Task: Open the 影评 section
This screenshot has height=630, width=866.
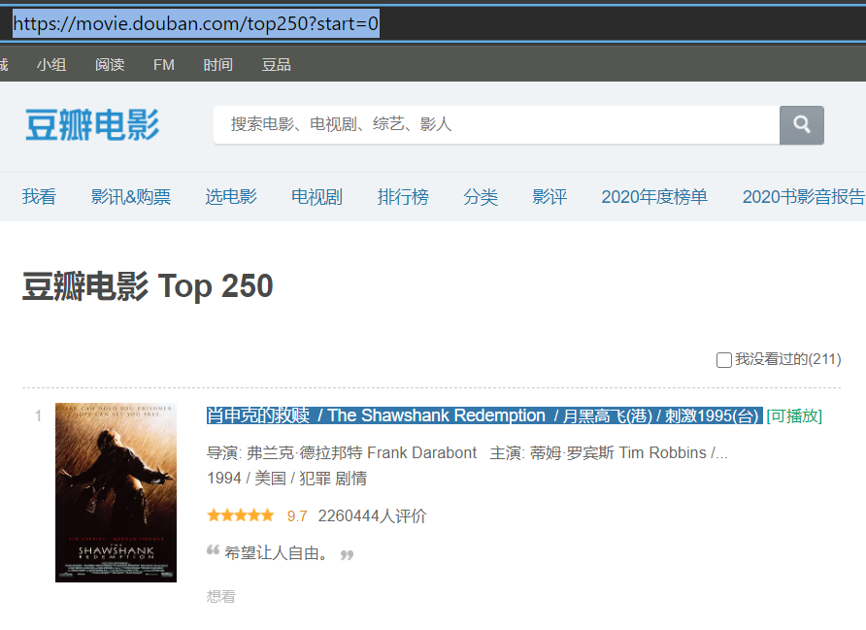Action: pyautogui.click(x=550, y=196)
